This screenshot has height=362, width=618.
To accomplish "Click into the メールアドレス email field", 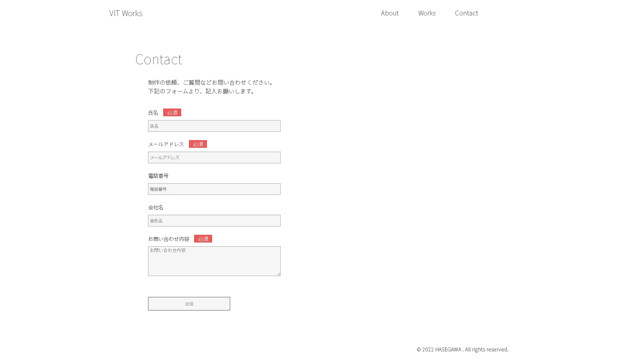I will point(214,157).
